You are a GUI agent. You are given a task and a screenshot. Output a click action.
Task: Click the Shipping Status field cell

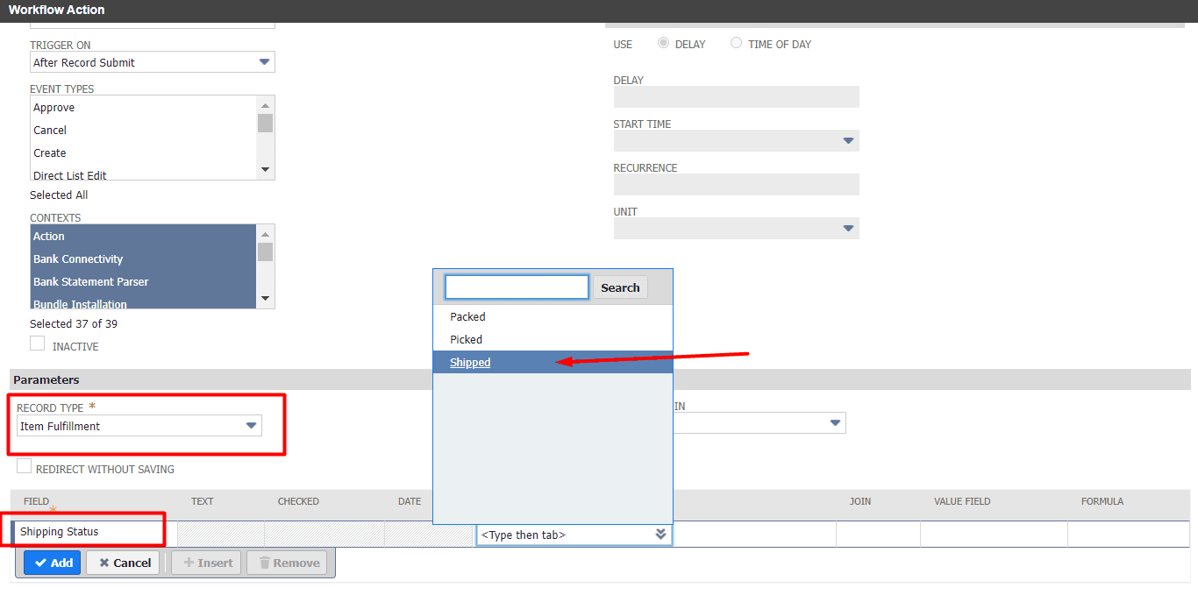click(94, 532)
